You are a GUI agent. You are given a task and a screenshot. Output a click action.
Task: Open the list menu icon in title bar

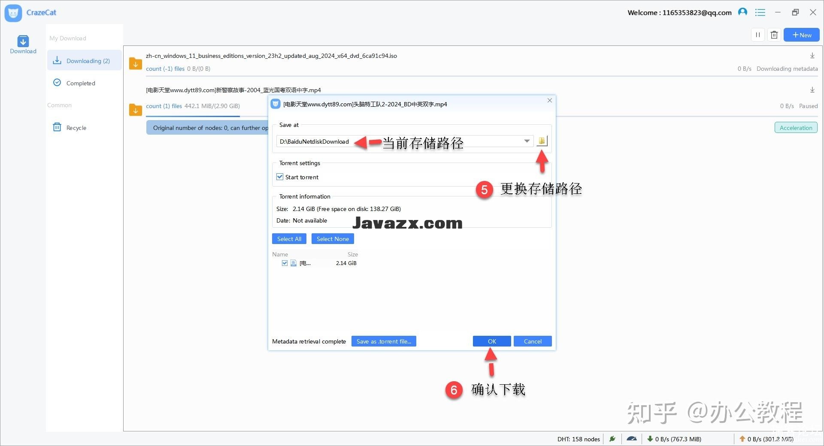click(x=760, y=12)
